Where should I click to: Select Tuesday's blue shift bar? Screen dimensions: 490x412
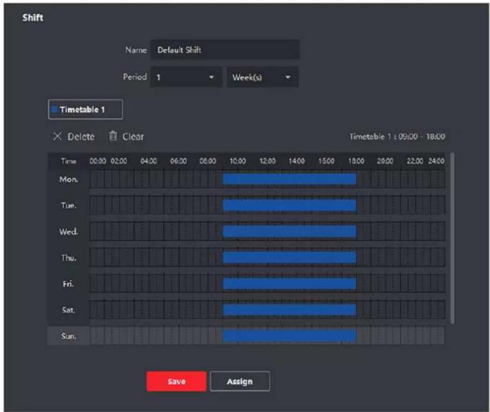pyautogui.click(x=289, y=205)
